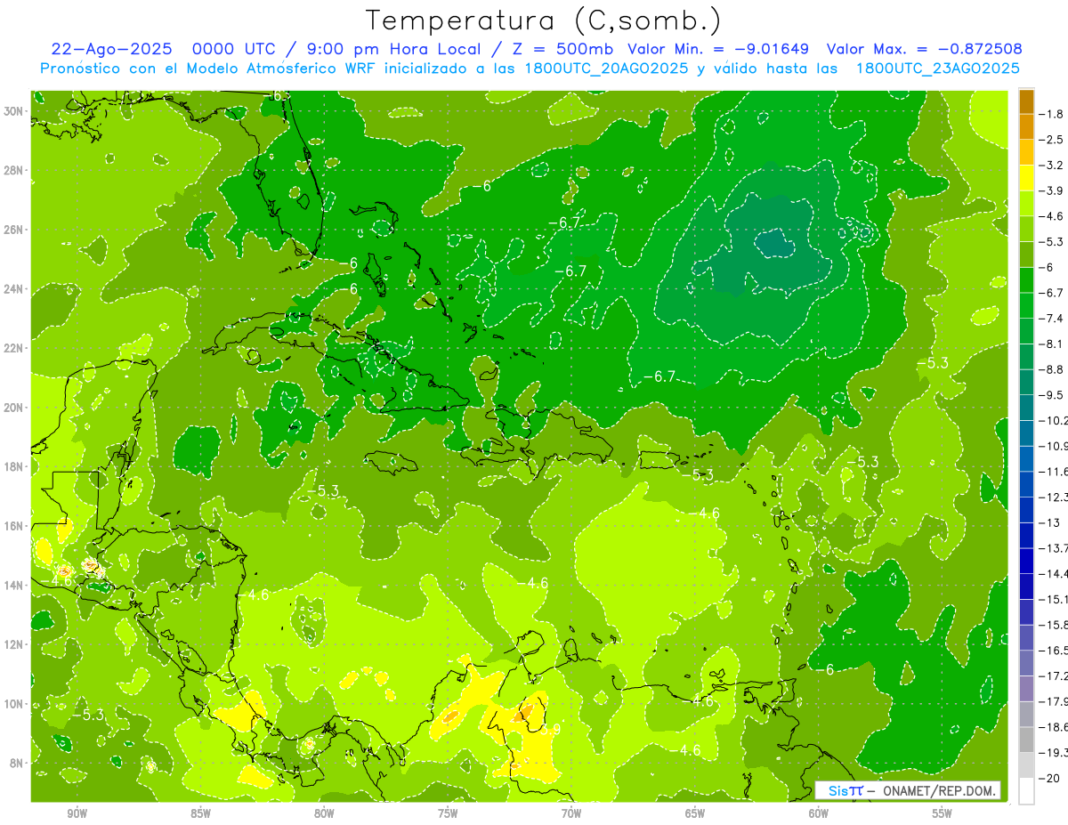Click the dark orange swatch above -1.8

coord(1026,101)
